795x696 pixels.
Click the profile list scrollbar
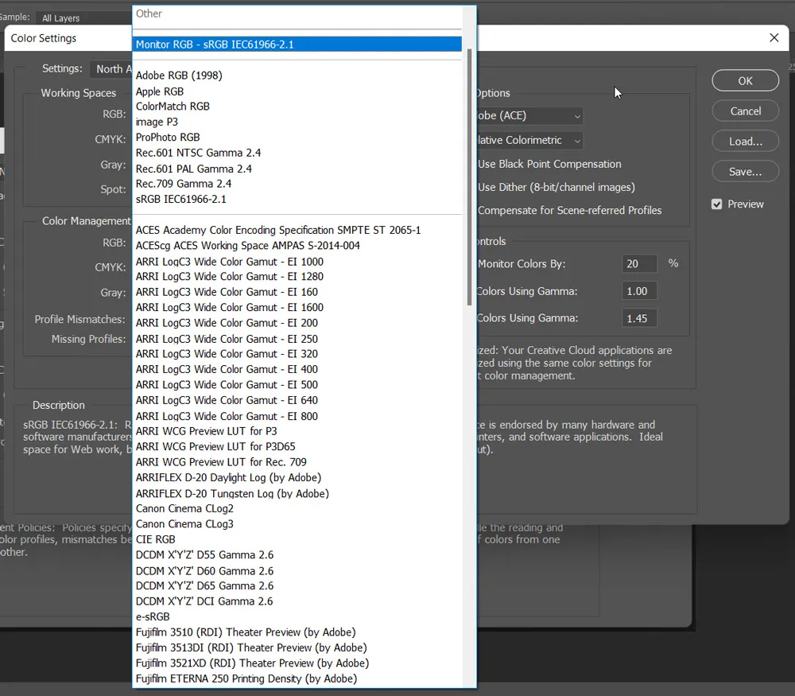(470, 175)
